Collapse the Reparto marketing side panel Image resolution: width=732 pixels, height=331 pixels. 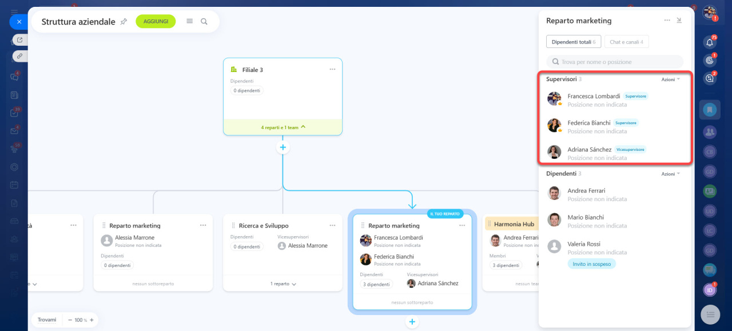coord(679,20)
